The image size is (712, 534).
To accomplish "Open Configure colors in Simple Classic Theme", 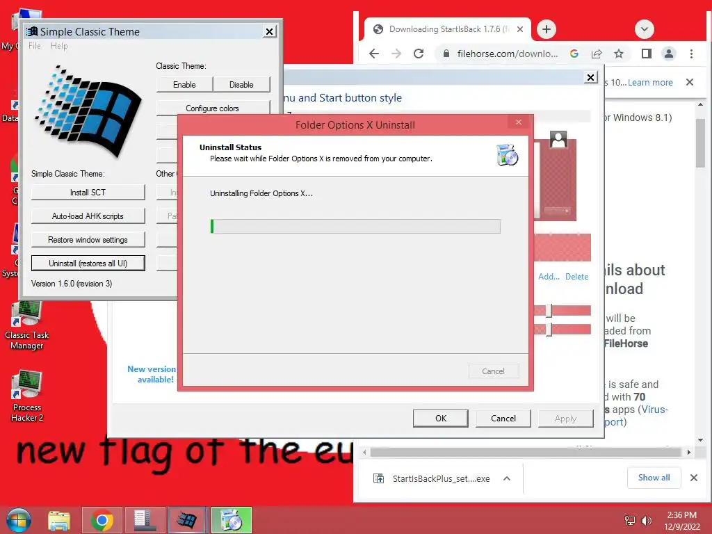I will click(213, 108).
